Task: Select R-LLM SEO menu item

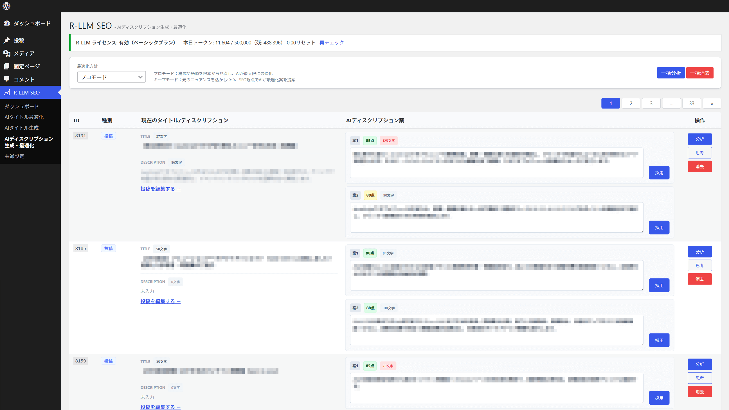Action: pyautogui.click(x=30, y=93)
